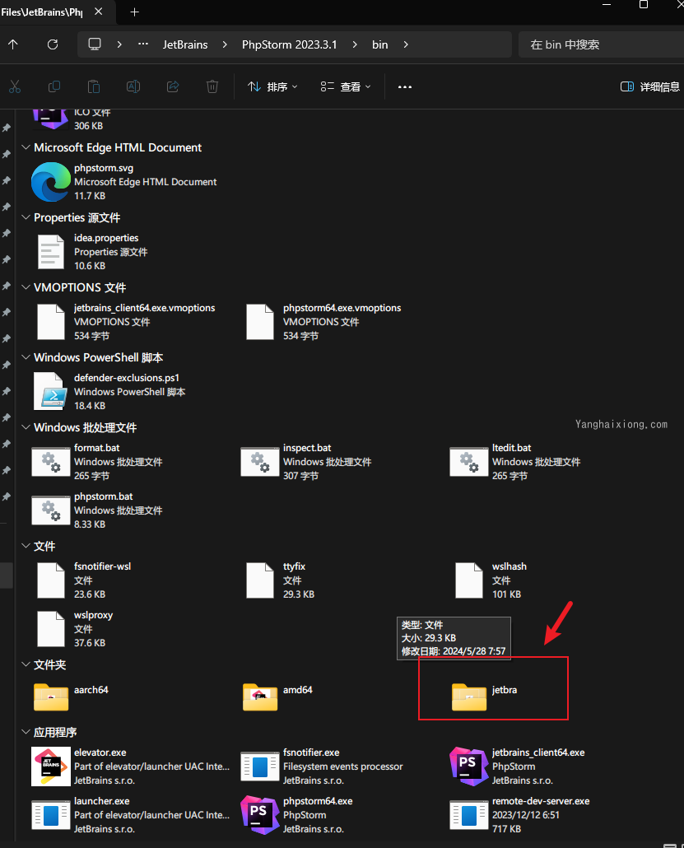684x848 pixels.
Task: Click the Copy icon in toolbar
Action: point(54,86)
